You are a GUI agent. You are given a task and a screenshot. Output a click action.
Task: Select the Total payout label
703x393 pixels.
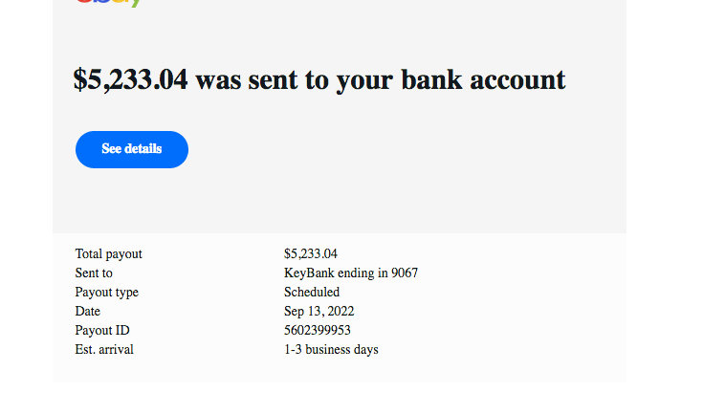(108, 254)
